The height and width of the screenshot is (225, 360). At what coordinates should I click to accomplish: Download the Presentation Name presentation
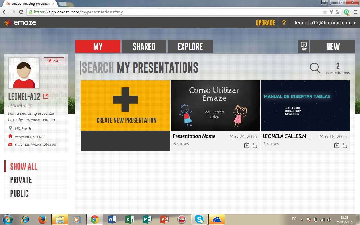click(x=247, y=145)
